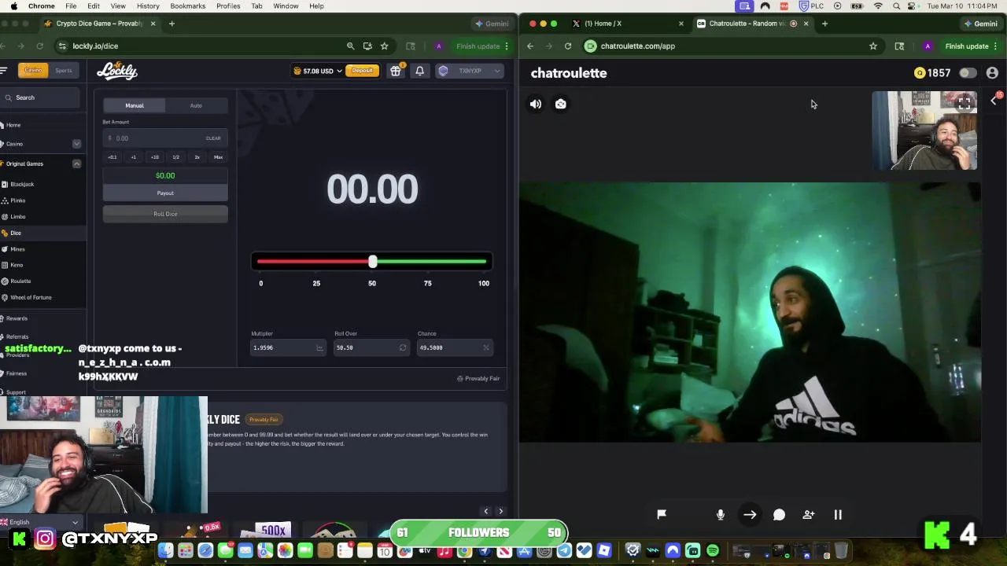Open Chatroulette profile account icon
Image resolution: width=1007 pixels, height=566 pixels.
click(x=992, y=73)
